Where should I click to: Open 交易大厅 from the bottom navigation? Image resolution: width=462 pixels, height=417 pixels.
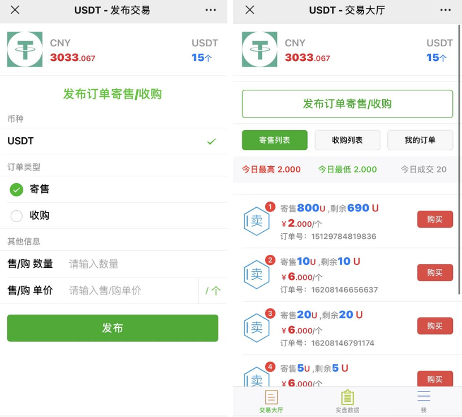tap(271, 401)
